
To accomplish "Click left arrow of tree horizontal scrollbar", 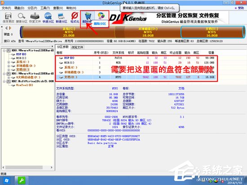I will (3, 168).
